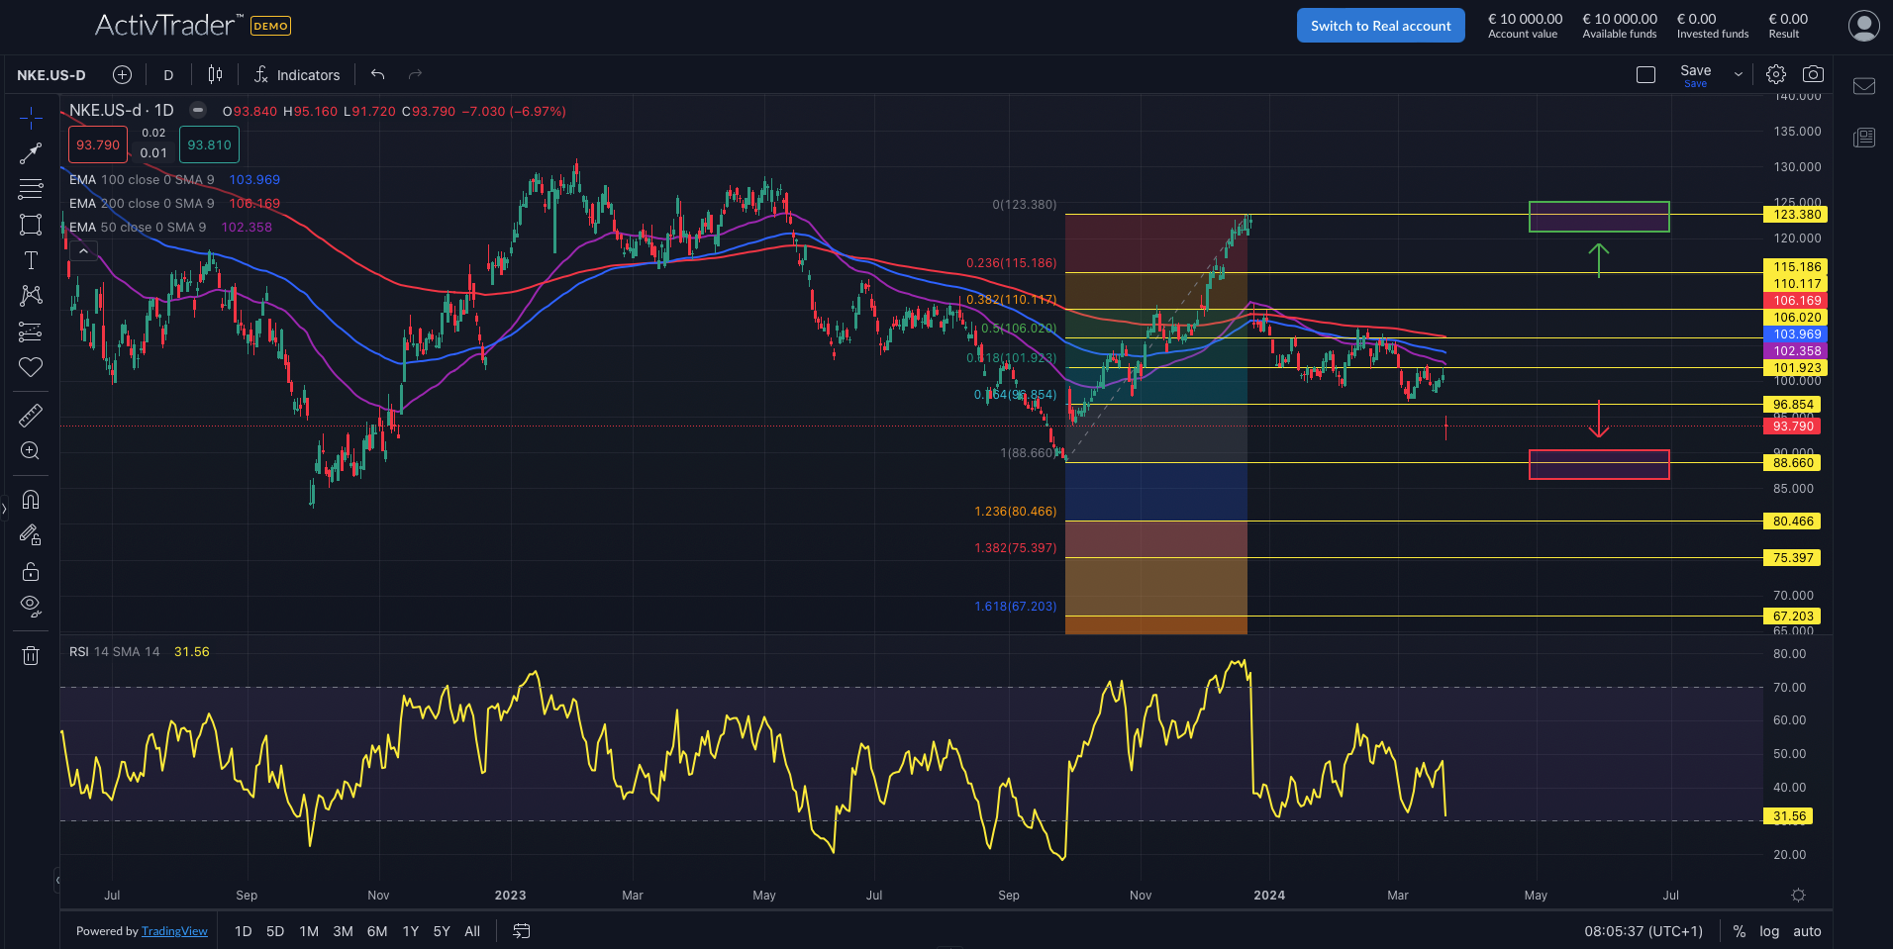Open the D timeframe interval selector

pos(168,75)
